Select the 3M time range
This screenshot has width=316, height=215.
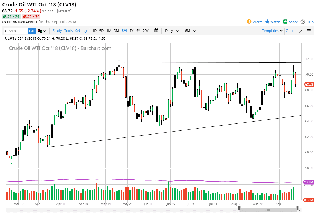(116, 31)
